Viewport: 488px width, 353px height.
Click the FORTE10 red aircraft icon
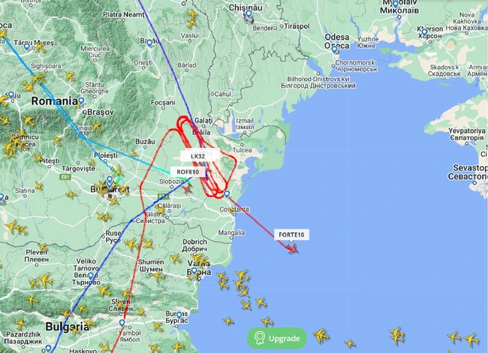pos(293,249)
